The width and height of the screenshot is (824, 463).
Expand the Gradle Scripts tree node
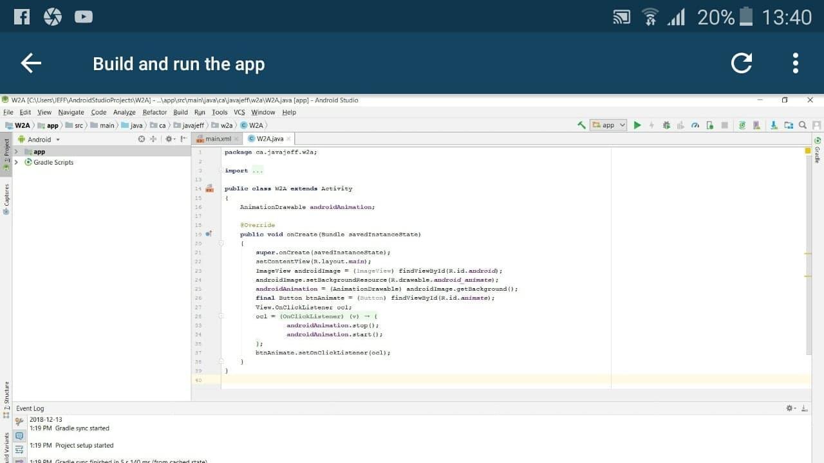(16, 163)
